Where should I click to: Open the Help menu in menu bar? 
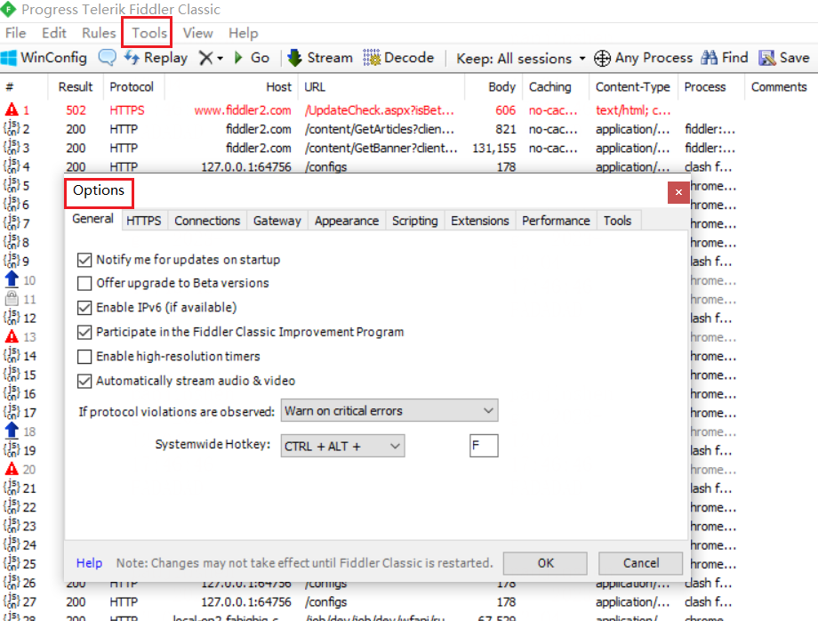(x=243, y=34)
